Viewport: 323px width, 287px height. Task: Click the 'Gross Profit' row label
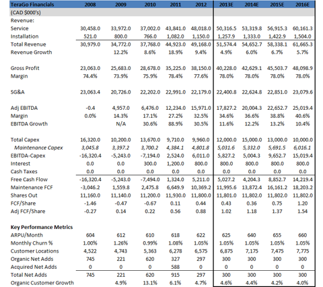[25, 68]
